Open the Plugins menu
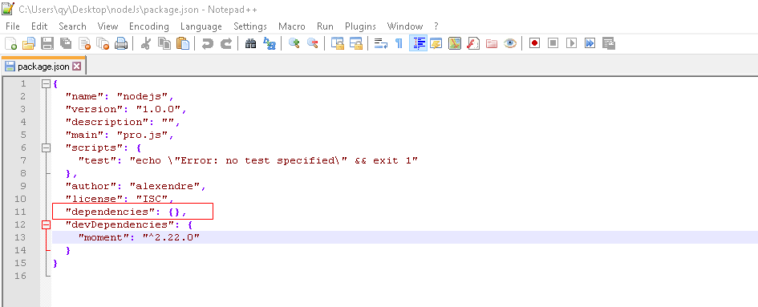Viewport: 758px width, 307px height. (361, 26)
